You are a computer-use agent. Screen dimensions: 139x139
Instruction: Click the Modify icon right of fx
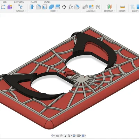click(x=77, y=7)
